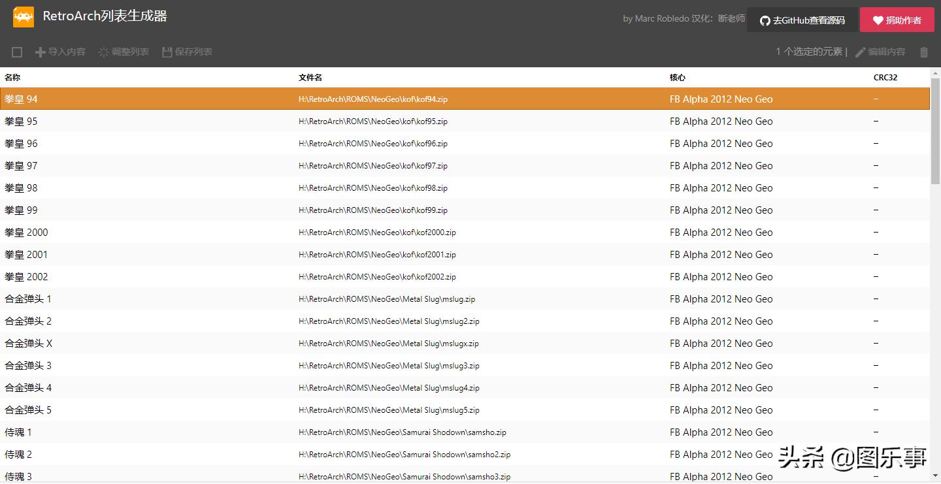Toggle the select-all checkbox in toolbar
Image resolution: width=941 pixels, height=484 pixels.
pyautogui.click(x=18, y=52)
